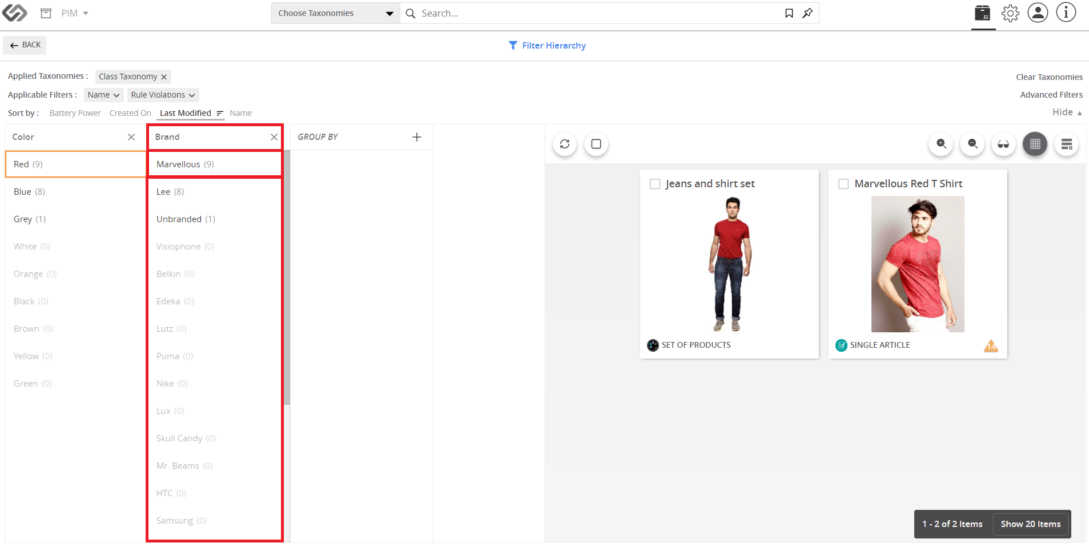Switch to list view icon

[1066, 144]
